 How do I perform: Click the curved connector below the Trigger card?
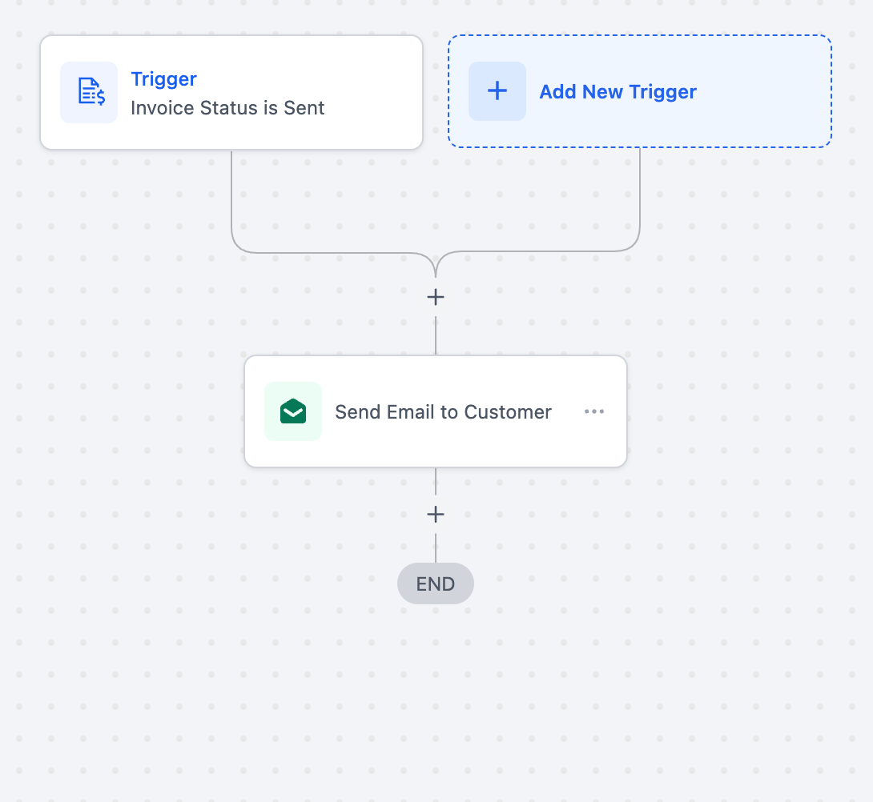232,200
